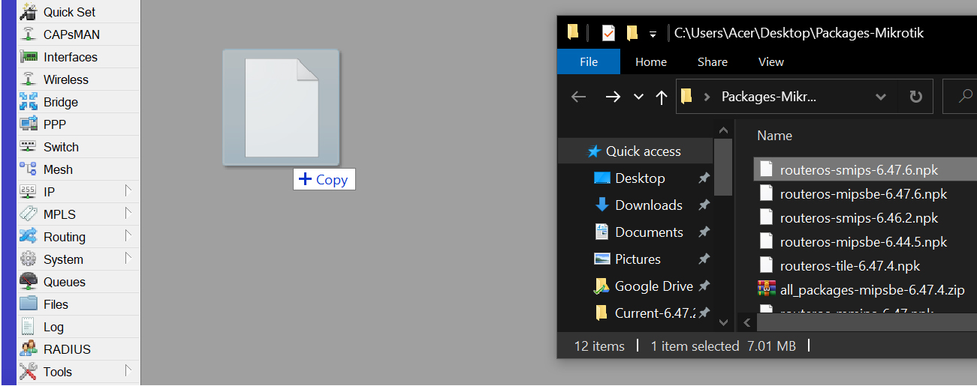Open Wireless menu icon
Viewport: 977px width, 386px height.
pyautogui.click(x=29, y=79)
